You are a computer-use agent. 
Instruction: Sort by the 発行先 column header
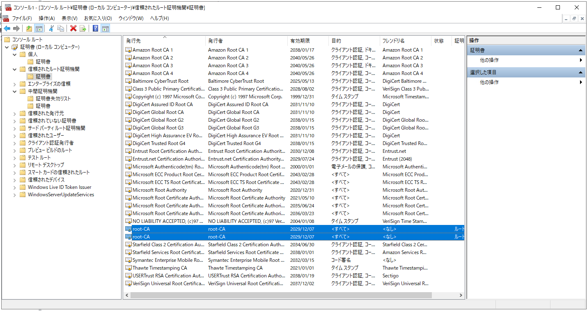click(x=164, y=41)
